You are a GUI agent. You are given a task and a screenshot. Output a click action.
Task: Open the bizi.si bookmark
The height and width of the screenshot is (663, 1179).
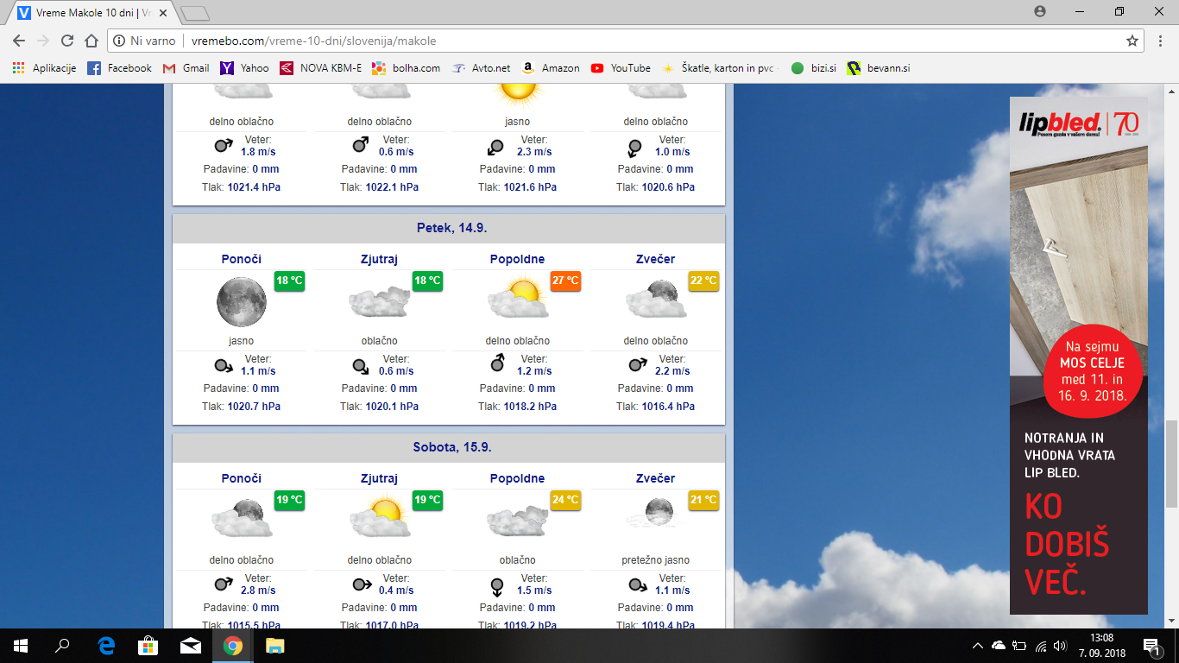tap(813, 68)
